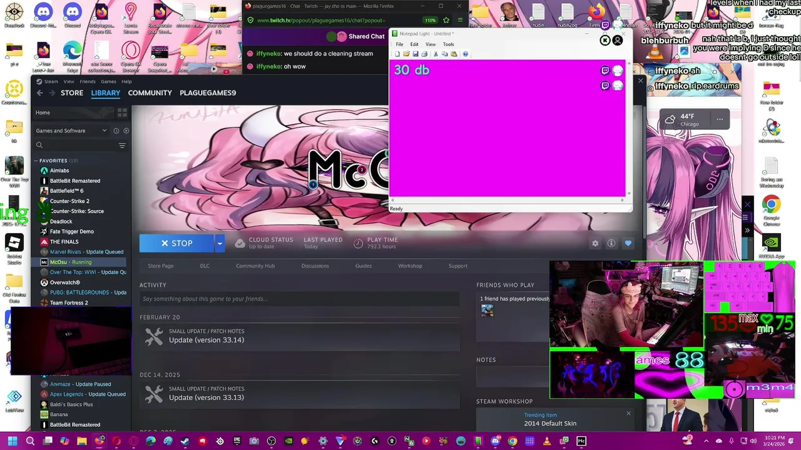Open McOsu Guides link

pos(364,266)
